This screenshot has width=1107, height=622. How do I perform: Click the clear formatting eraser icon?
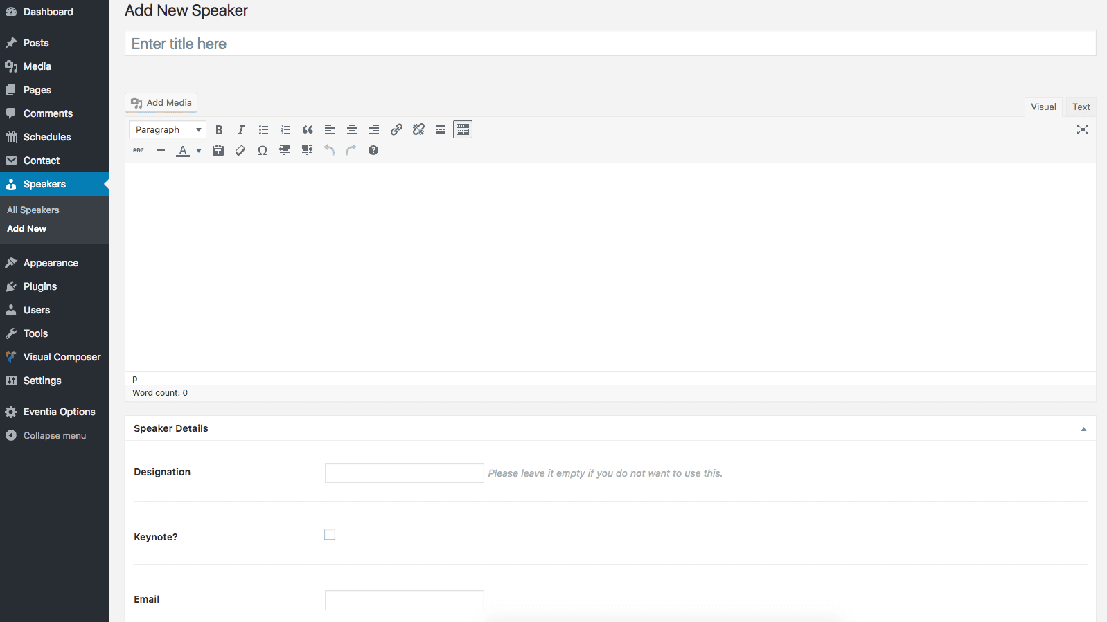point(240,151)
